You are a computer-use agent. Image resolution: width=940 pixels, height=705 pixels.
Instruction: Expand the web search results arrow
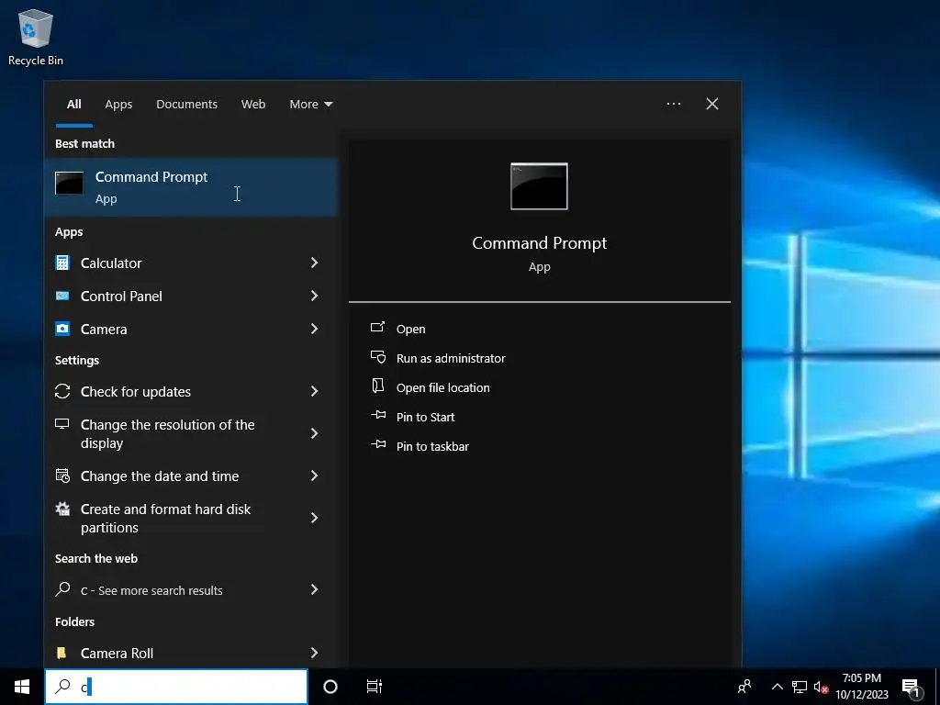[315, 590]
